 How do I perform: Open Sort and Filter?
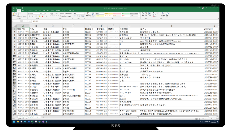point(163,14)
